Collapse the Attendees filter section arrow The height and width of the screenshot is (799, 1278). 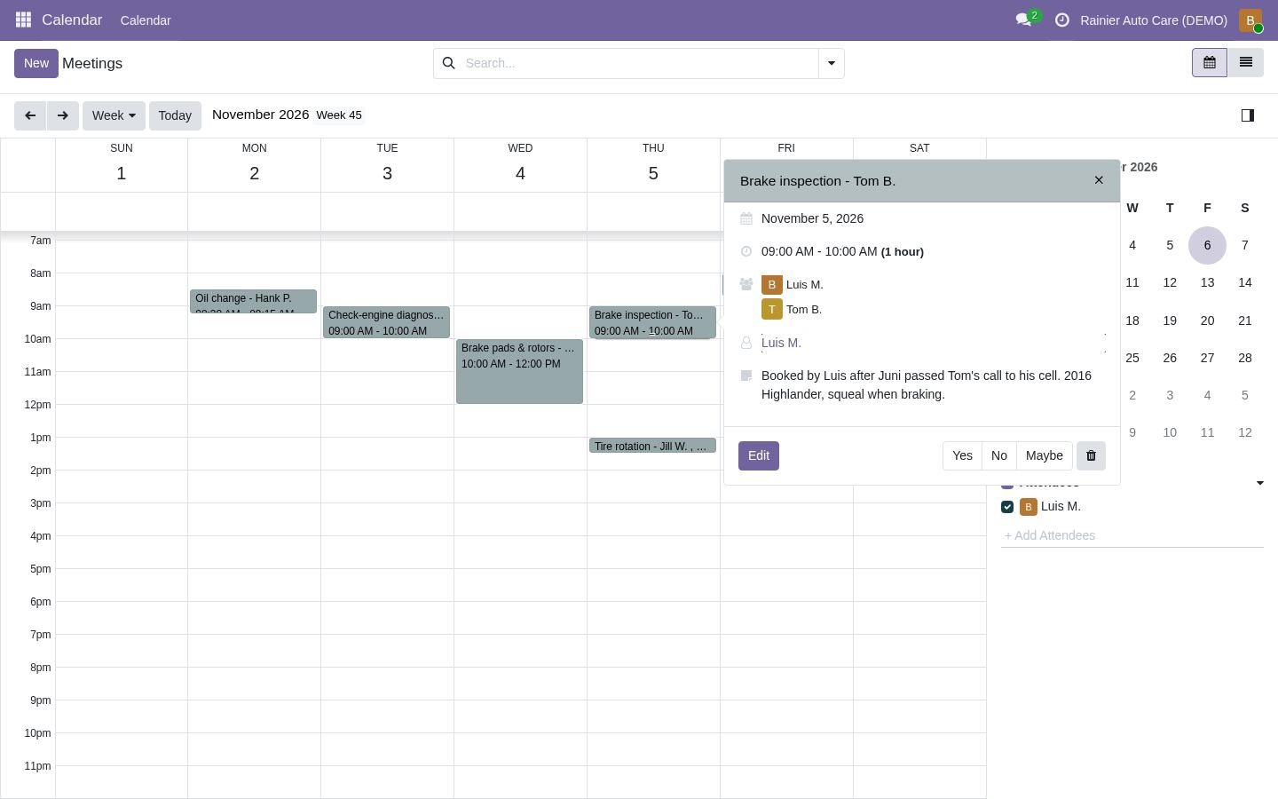coord(1259,483)
